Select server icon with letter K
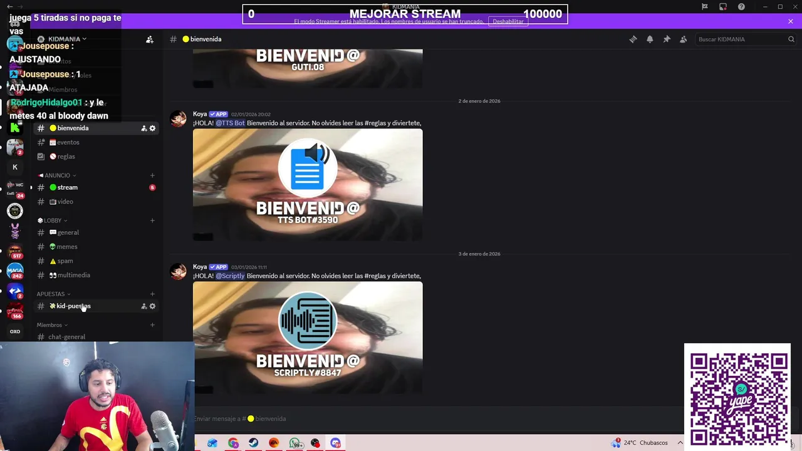Screen dimensions: 802x451 (15, 167)
